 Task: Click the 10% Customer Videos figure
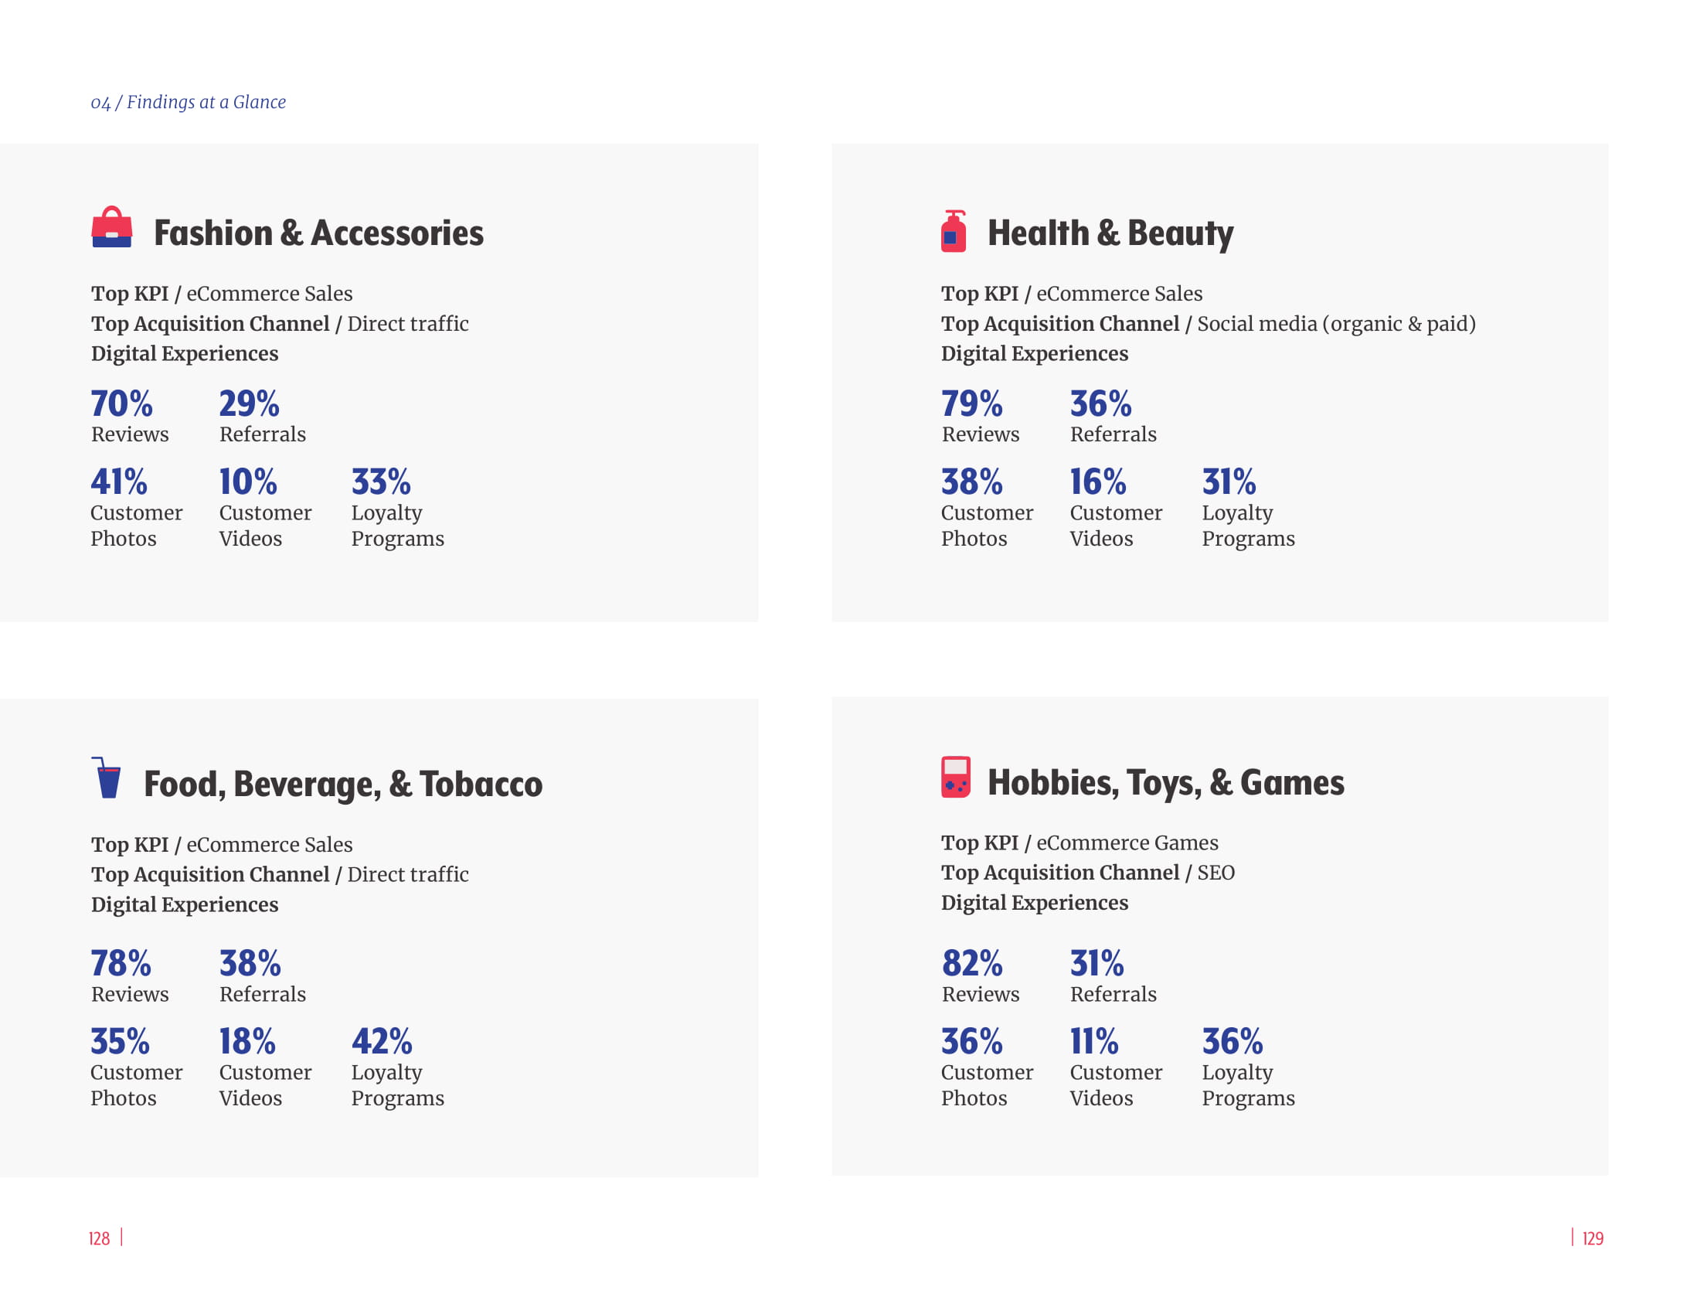(247, 482)
